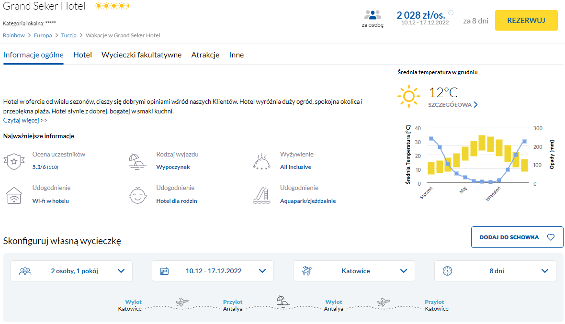This screenshot has height=324, width=565.
Task: Click the Czytaj więcej link
Action: pos(25,121)
